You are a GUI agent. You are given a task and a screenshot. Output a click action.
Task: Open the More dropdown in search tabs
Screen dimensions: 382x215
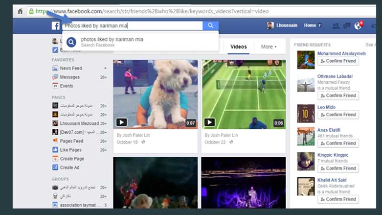click(269, 47)
